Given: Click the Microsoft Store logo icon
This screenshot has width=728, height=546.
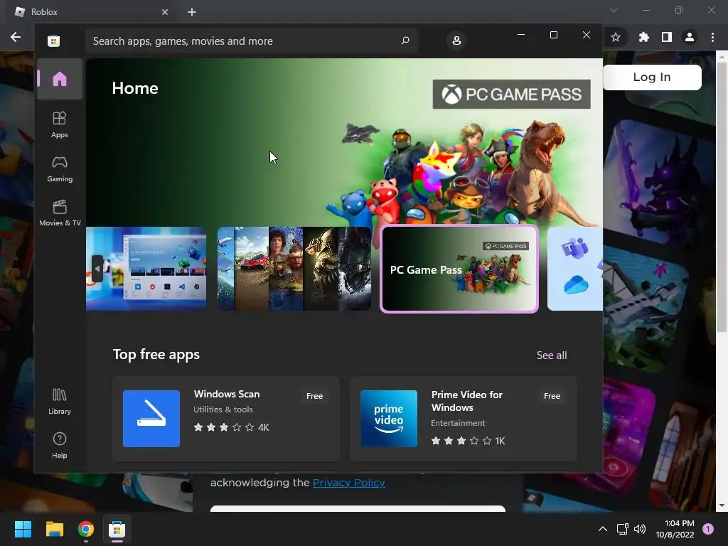Looking at the screenshot, I should click(x=53, y=41).
